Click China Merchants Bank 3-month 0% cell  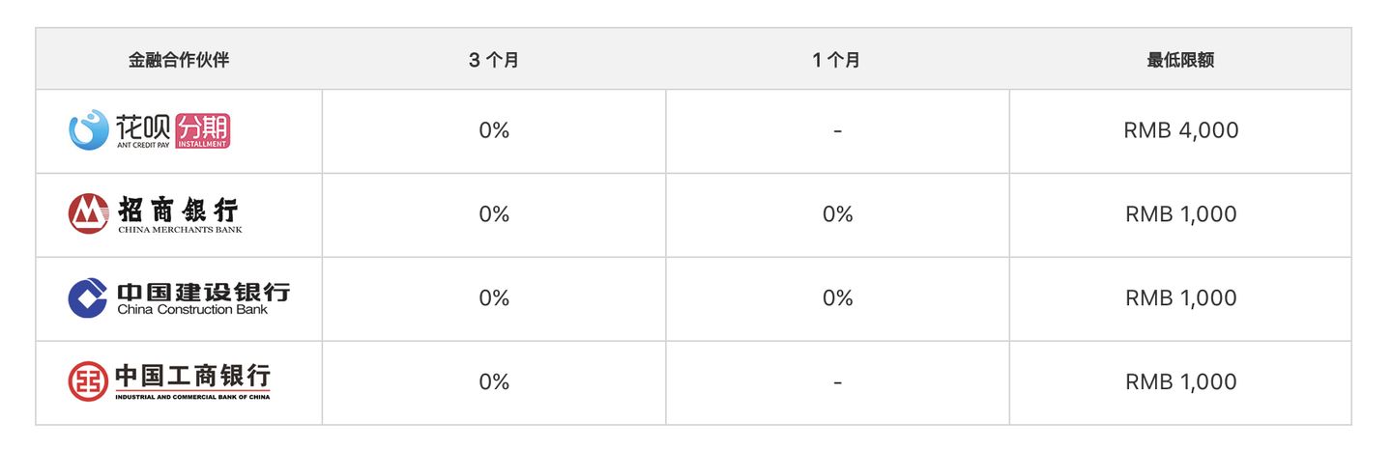[x=494, y=214]
